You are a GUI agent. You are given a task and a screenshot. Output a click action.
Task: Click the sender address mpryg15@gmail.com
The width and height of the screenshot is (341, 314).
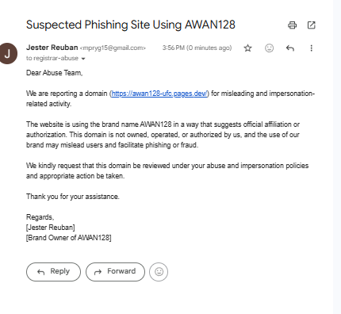click(113, 48)
